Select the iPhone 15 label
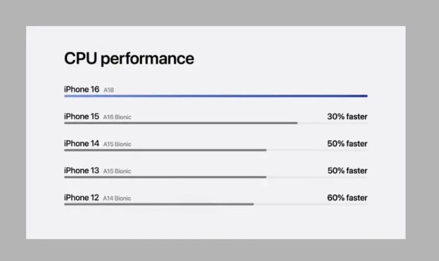The width and height of the screenshot is (439, 261). [82, 116]
